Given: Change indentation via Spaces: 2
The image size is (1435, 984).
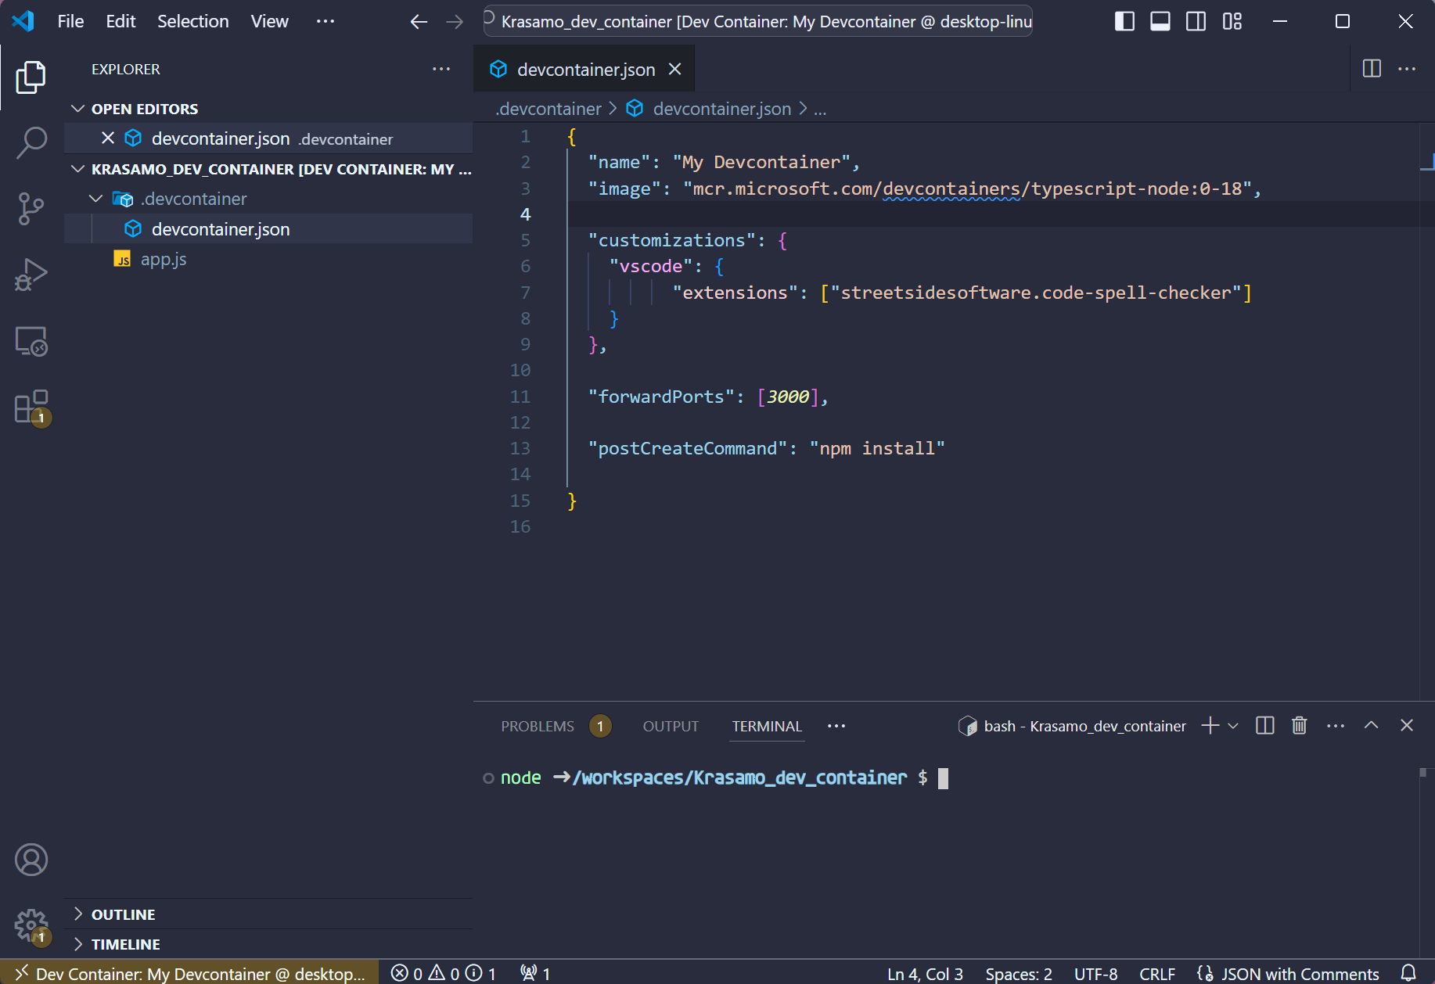Looking at the screenshot, I should click(1019, 973).
